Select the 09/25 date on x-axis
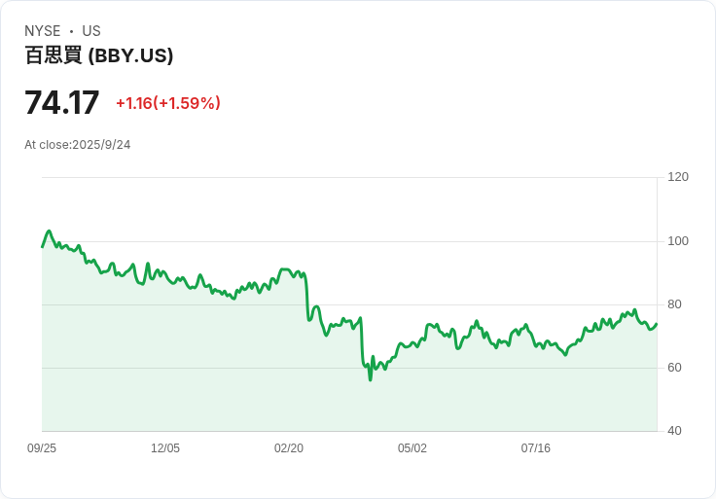 pyautogui.click(x=42, y=448)
